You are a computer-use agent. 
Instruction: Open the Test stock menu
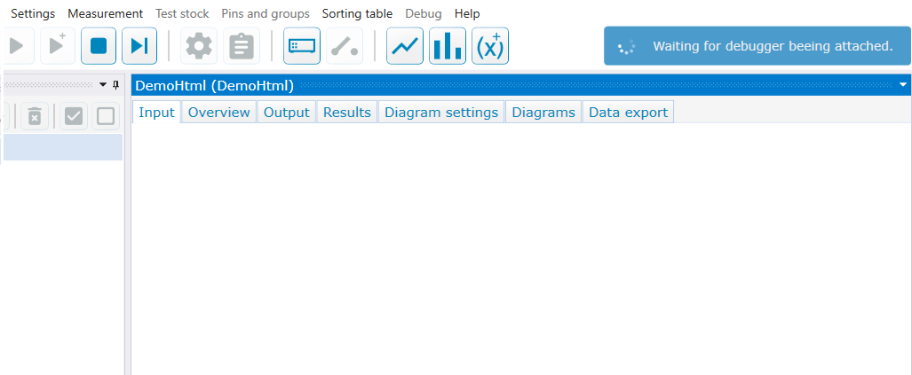tap(182, 13)
